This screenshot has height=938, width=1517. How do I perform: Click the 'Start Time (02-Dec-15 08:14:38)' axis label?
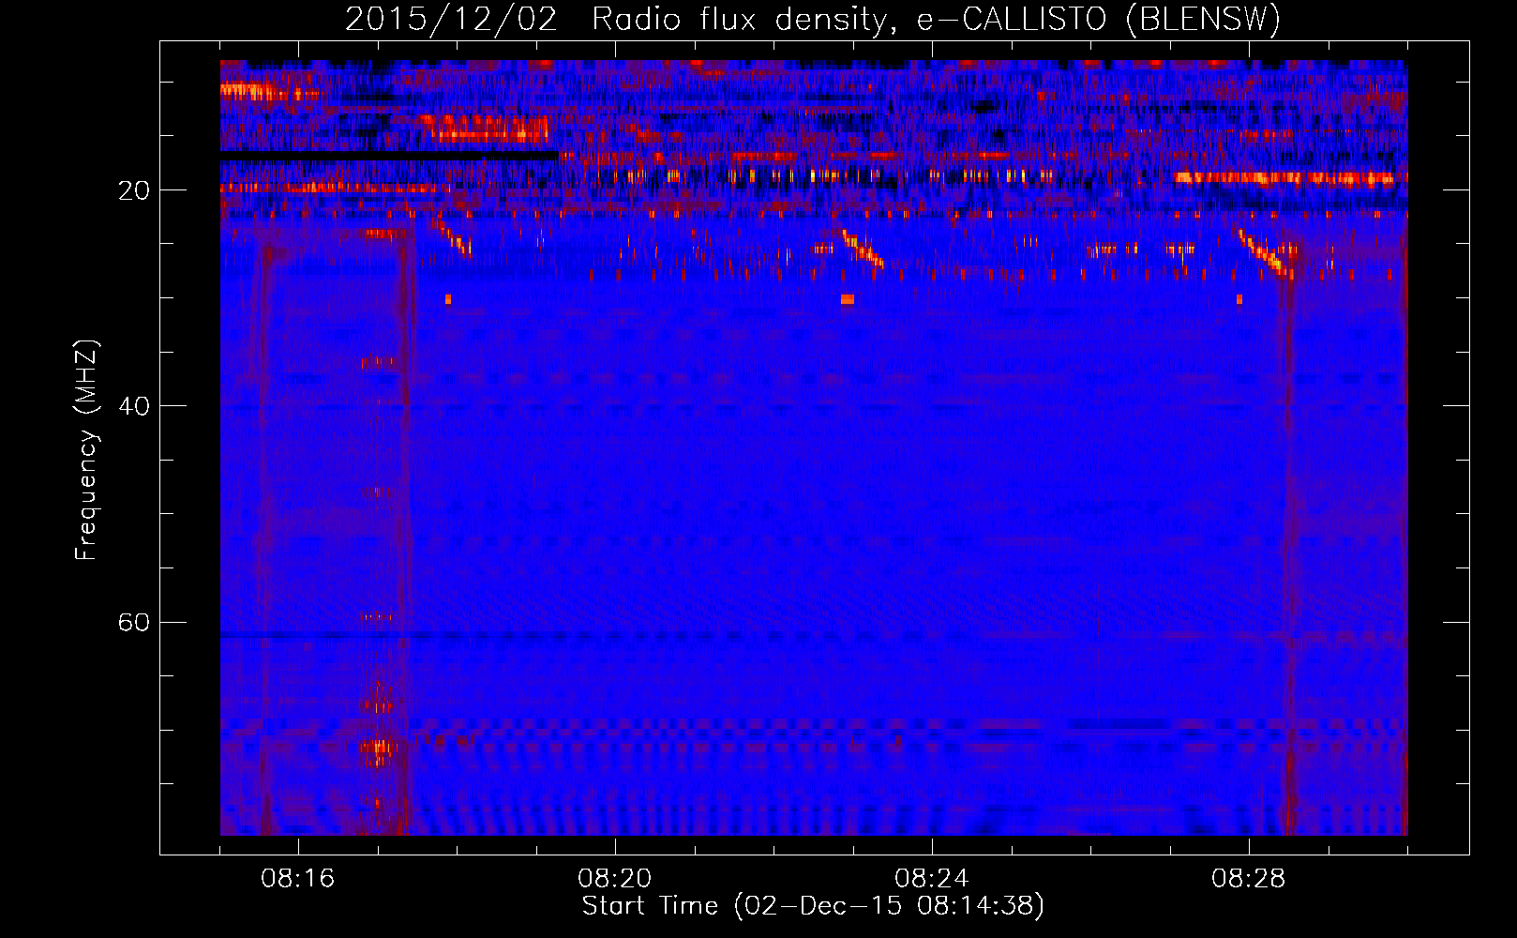(x=813, y=906)
